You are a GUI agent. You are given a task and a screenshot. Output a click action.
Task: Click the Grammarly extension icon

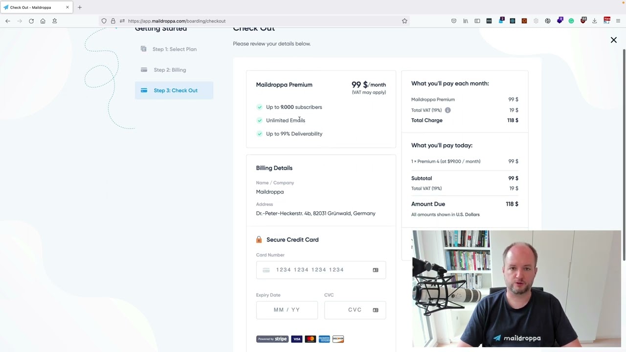coord(571,21)
